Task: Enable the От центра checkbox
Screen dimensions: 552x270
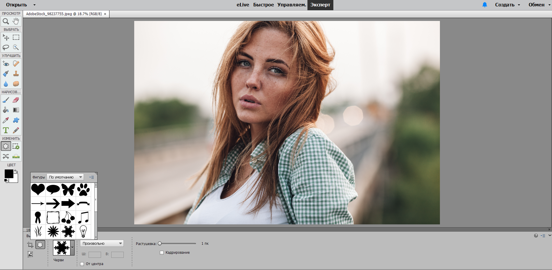Action: (x=82, y=264)
